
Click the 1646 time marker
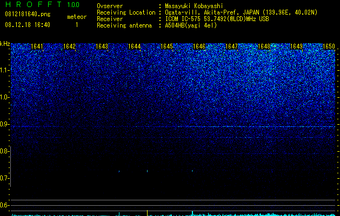[x=199, y=46]
